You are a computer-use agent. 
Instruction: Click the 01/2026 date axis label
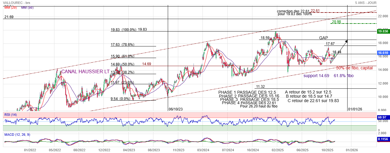click(x=352, y=150)
